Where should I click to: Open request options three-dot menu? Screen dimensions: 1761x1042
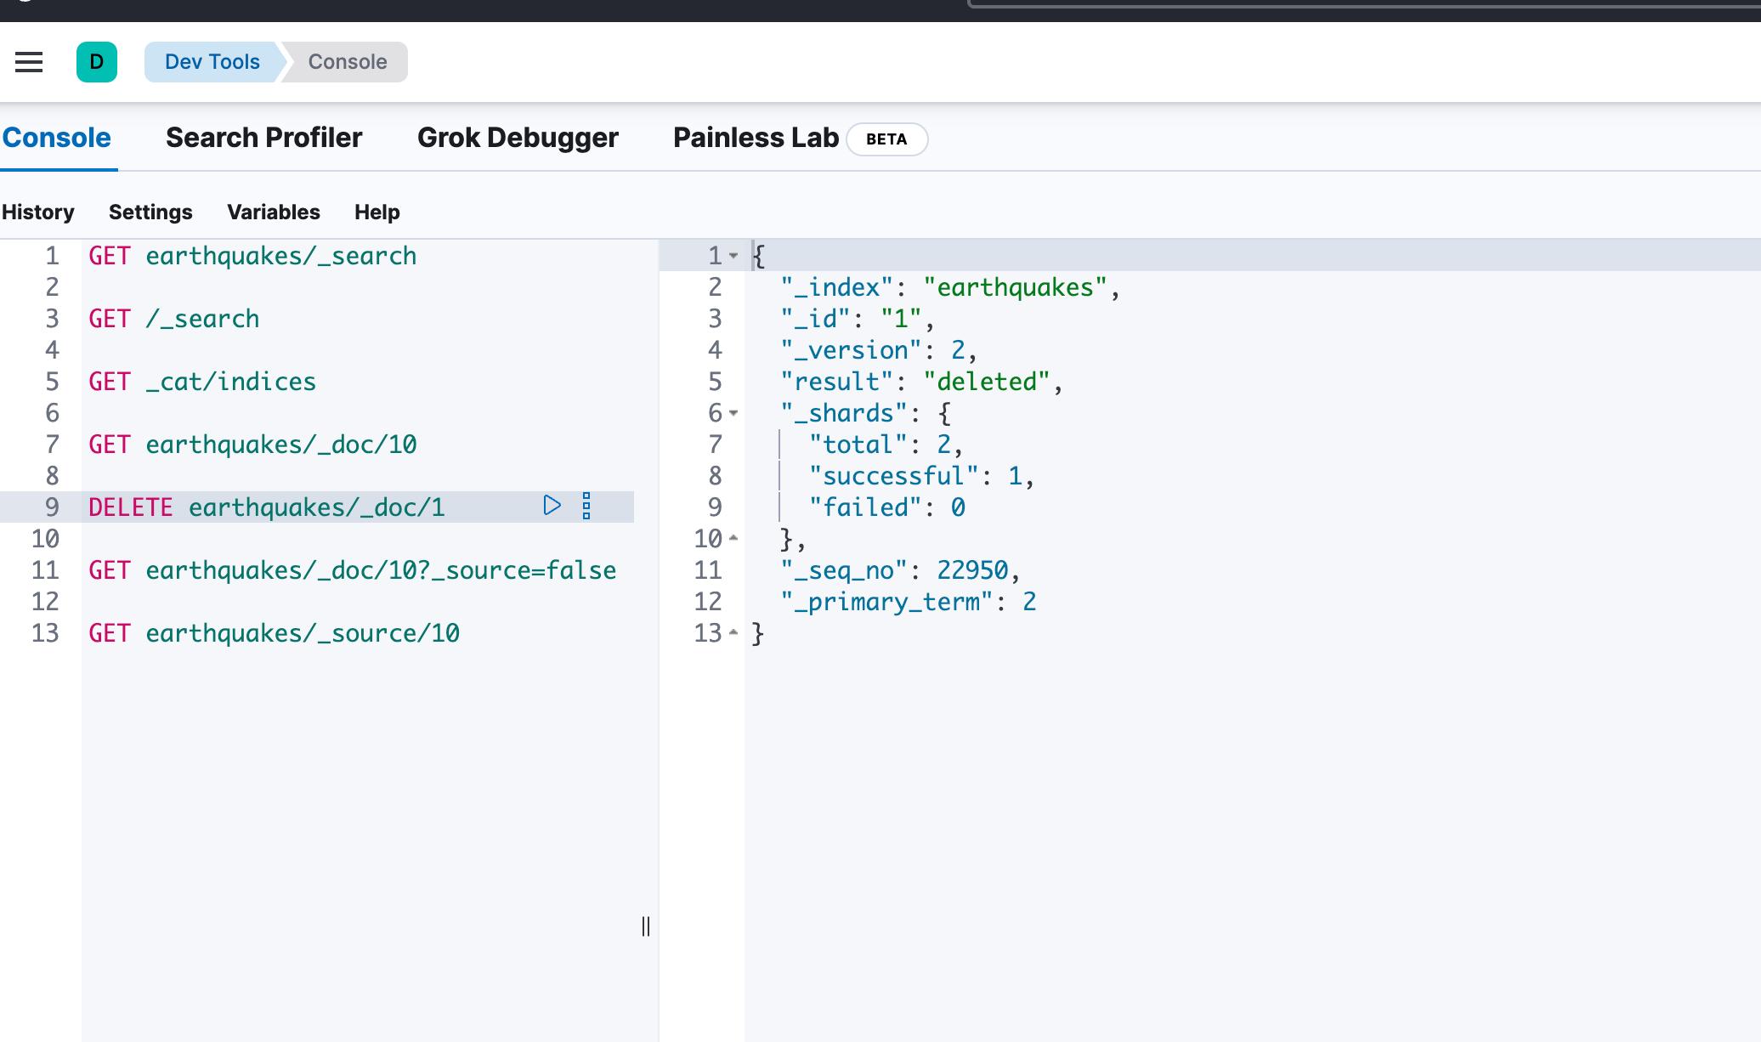[586, 506]
